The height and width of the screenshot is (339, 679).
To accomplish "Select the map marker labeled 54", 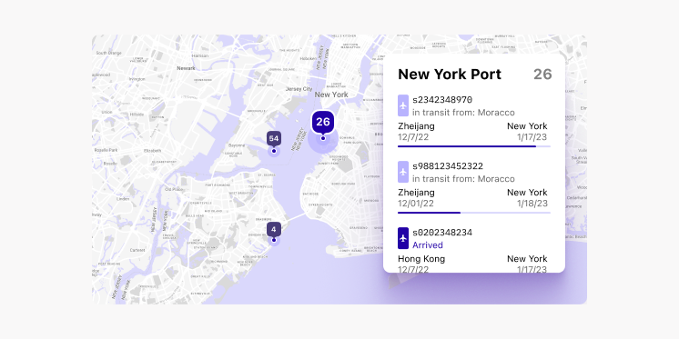I will tap(274, 140).
